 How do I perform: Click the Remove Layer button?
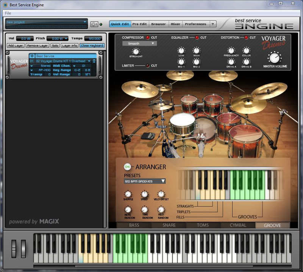tap(37, 45)
